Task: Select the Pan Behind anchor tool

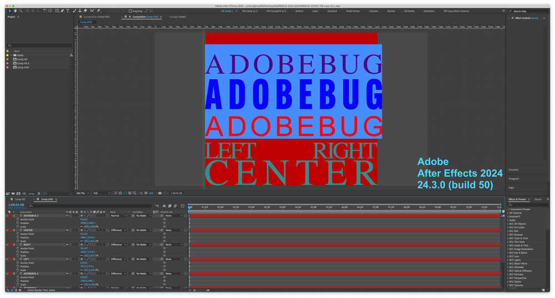Action: click(x=50, y=11)
